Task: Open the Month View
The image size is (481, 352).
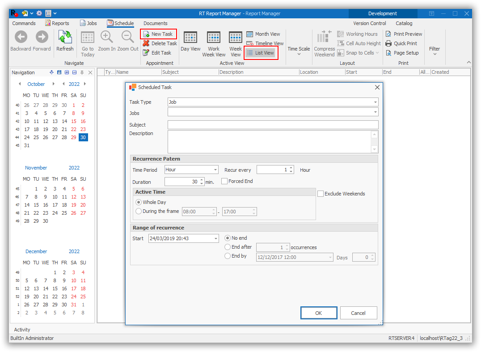Action: (x=250, y=34)
